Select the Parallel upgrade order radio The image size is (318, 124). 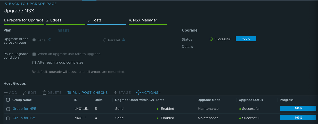click(104, 40)
